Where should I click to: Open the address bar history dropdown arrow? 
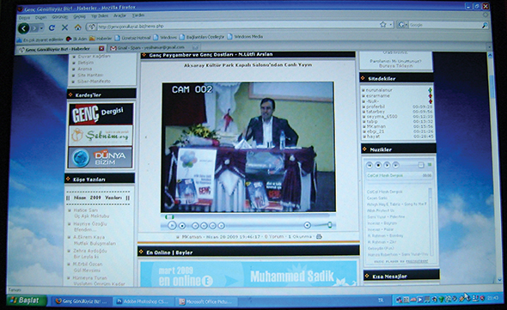point(391,25)
